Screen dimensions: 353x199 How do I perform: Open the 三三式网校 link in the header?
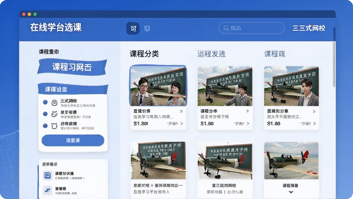[x=309, y=28]
